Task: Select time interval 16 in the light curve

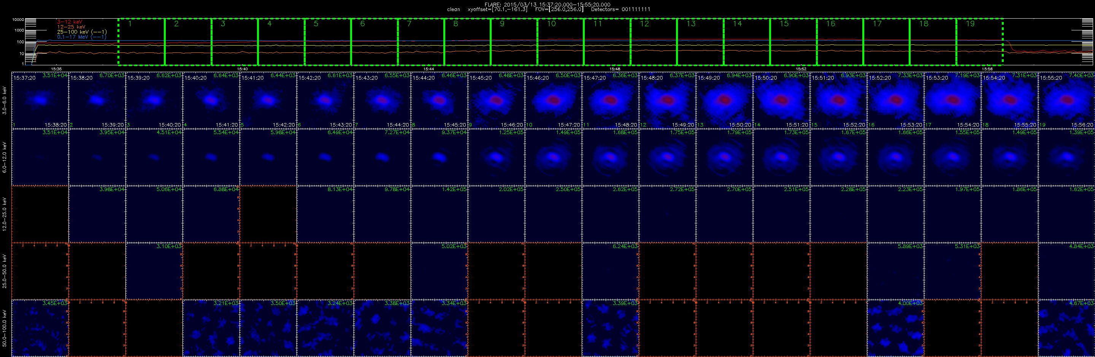Action: coord(840,42)
